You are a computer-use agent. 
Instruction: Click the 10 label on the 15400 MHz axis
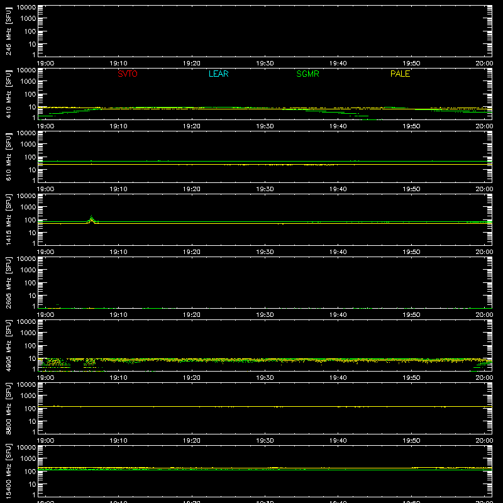pyautogui.click(x=33, y=484)
